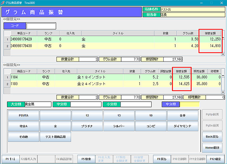Image resolution: width=227 pixels, height=164 pixels.
Task: Click the 修理費計 total field
Action: pyautogui.click(x=215, y=97)
